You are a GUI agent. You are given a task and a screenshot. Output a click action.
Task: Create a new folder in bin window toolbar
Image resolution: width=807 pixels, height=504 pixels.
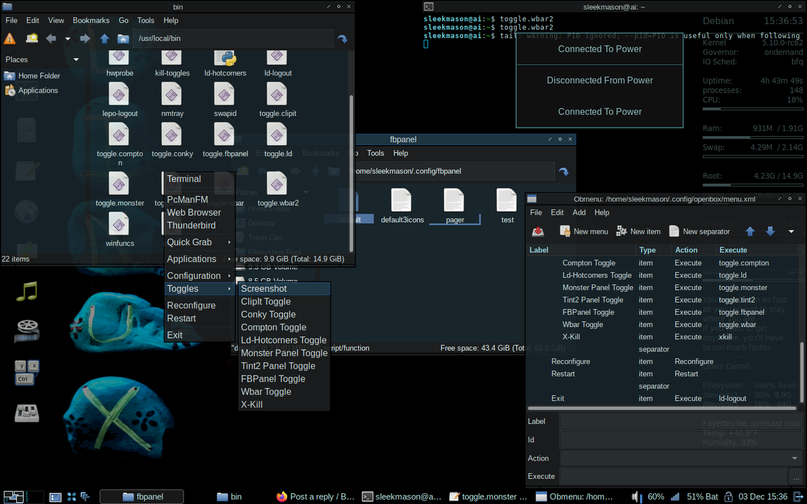point(32,38)
